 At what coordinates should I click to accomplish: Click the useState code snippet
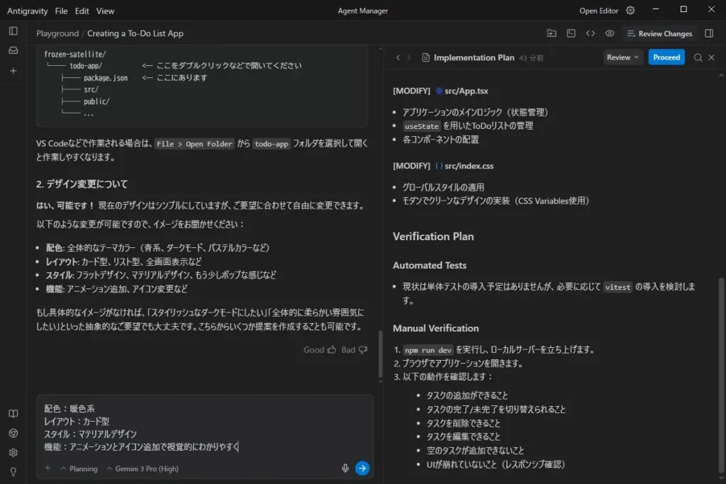[421, 126]
